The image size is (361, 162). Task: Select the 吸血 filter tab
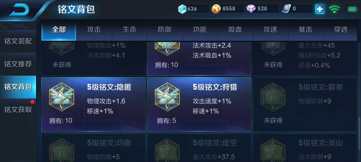[235, 30]
